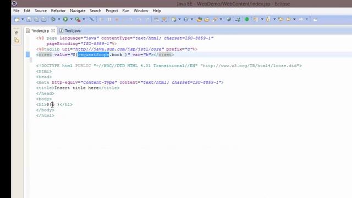Toggle Skip All Breakpoints icon

click(92, 20)
